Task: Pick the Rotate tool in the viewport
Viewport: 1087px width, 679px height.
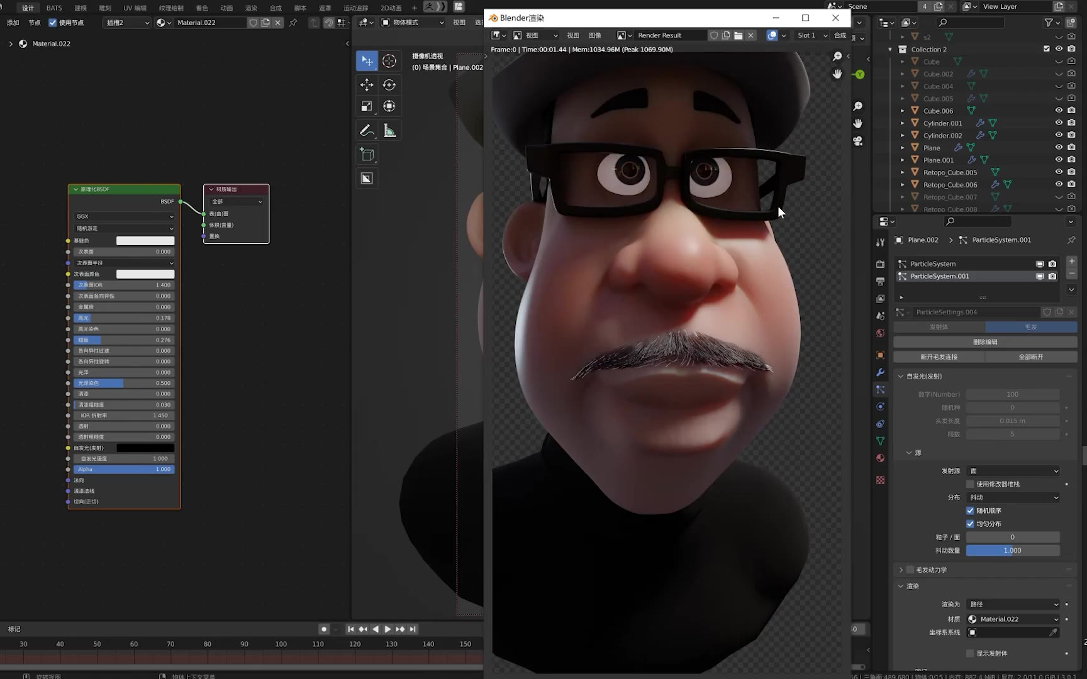Action: tap(389, 84)
